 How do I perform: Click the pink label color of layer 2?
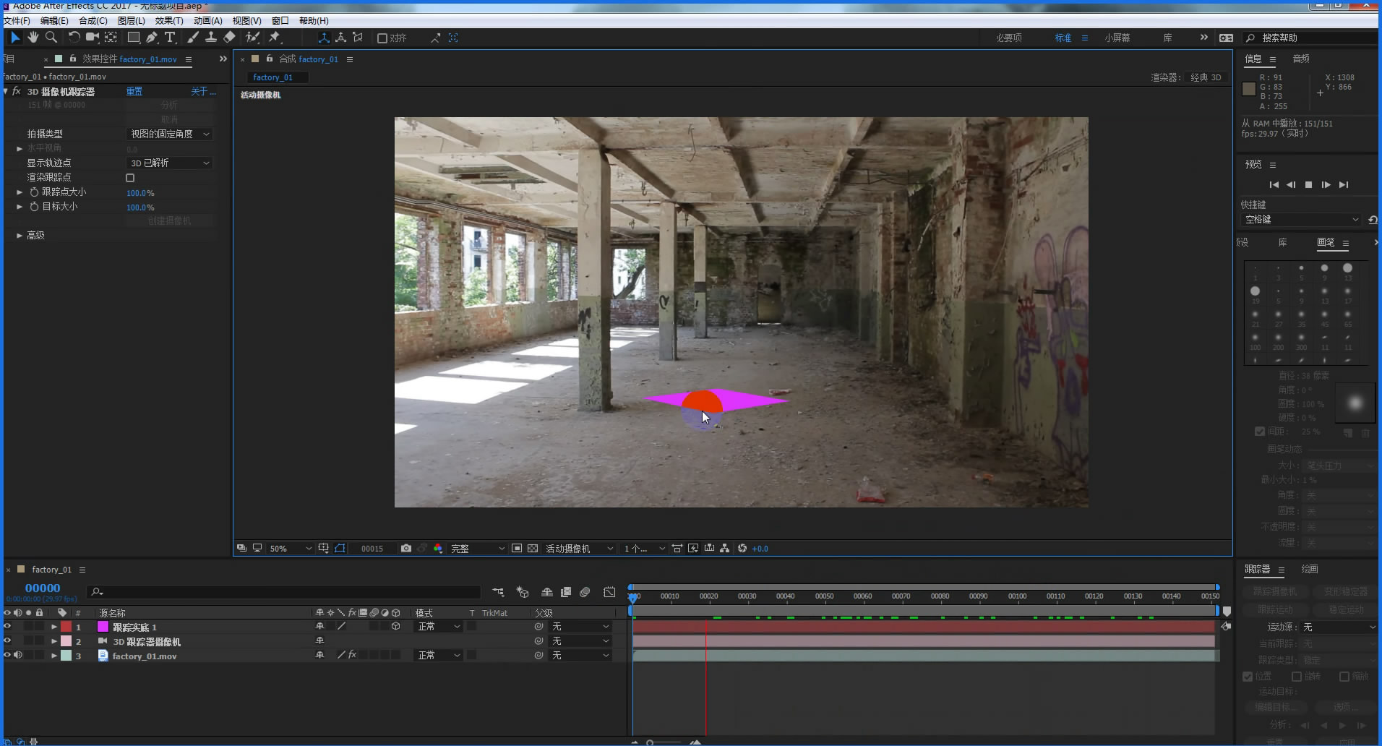click(x=66, y=641)
